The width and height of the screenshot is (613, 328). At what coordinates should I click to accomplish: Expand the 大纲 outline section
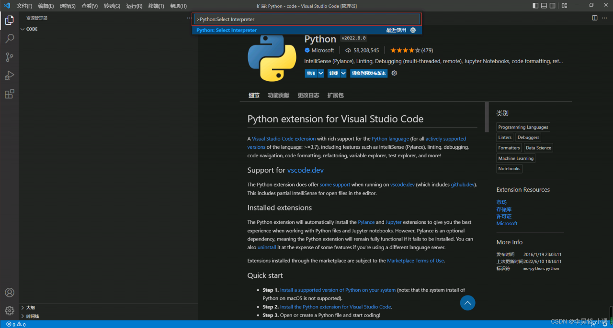click(x=108, y=307)
